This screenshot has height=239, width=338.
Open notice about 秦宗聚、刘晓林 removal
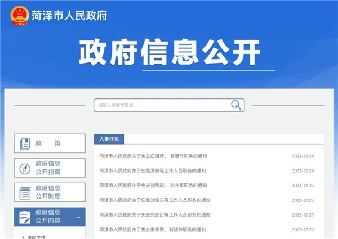(153, 229)
